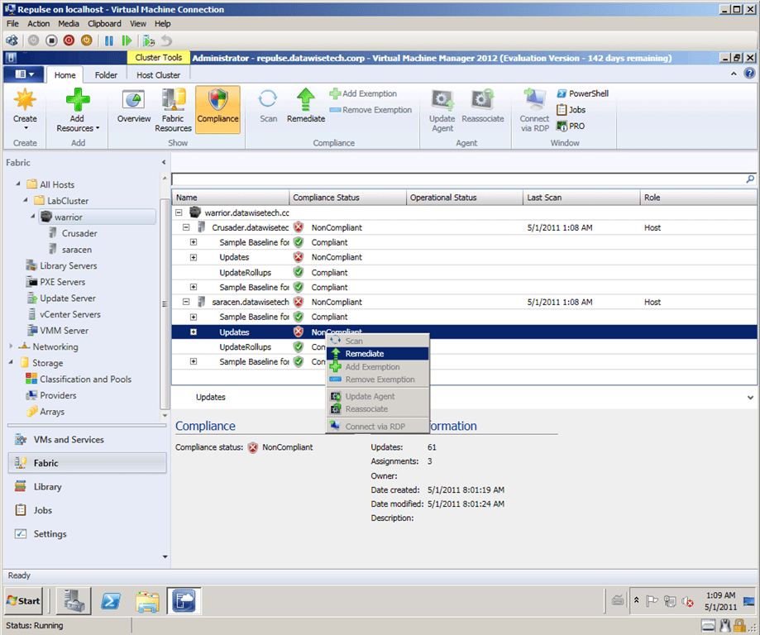Expand the Networking tree node

11,346
